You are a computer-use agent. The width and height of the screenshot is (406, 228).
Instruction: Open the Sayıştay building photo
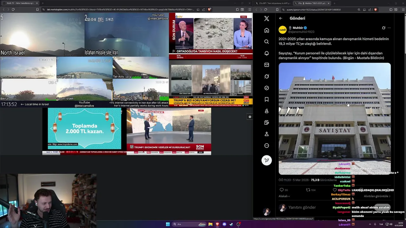pos(335,119)
